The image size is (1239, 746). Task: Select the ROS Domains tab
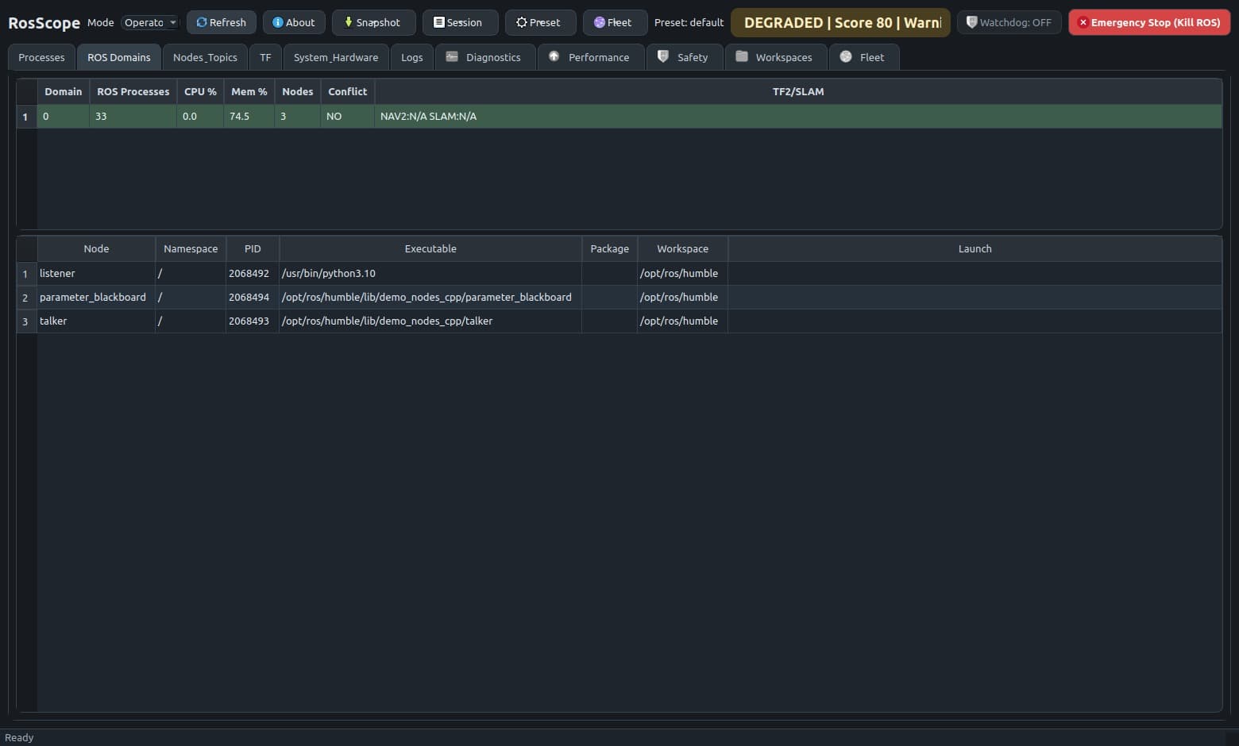[119, 57]
